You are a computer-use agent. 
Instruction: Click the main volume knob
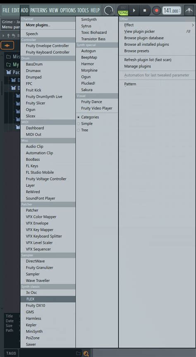109,10
